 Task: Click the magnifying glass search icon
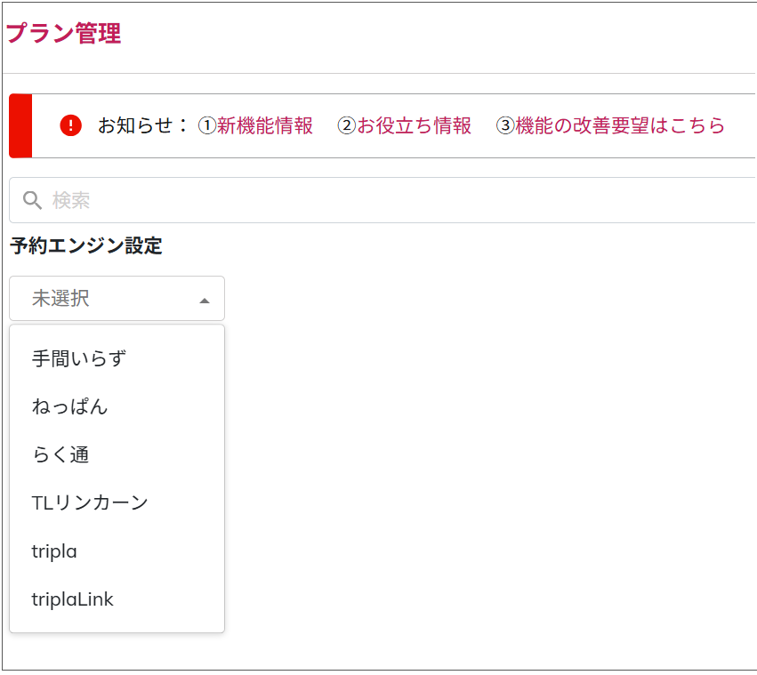(x=32, y=200)
